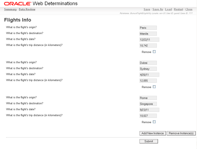
Task: Click the origin field containing Rome
Action: tap(148, 98)
